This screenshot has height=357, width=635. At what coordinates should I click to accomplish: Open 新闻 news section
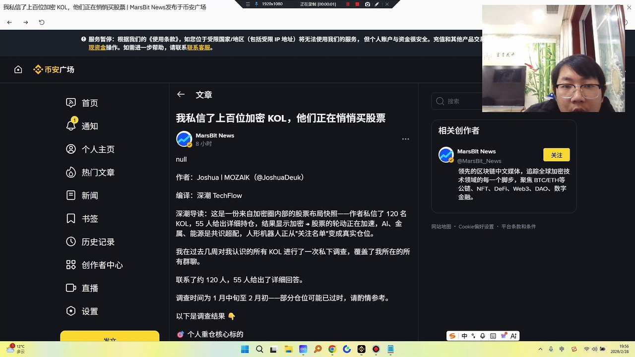click(x=82, y=195)
